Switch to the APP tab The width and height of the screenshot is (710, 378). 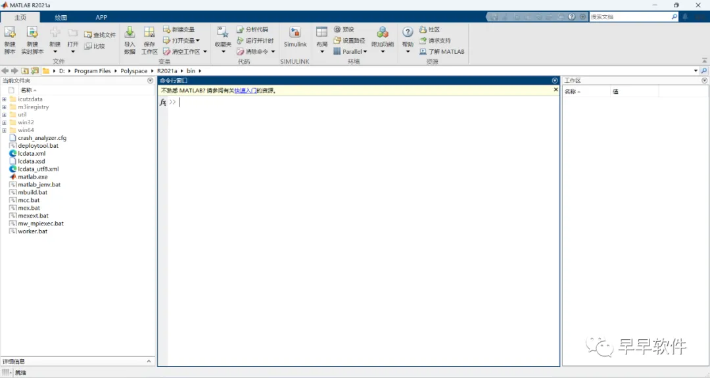tap(101, 17)
